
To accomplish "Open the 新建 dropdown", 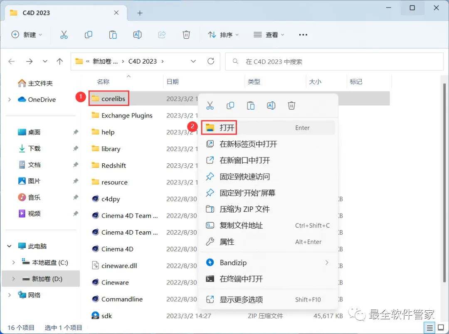I will point(27,34).
